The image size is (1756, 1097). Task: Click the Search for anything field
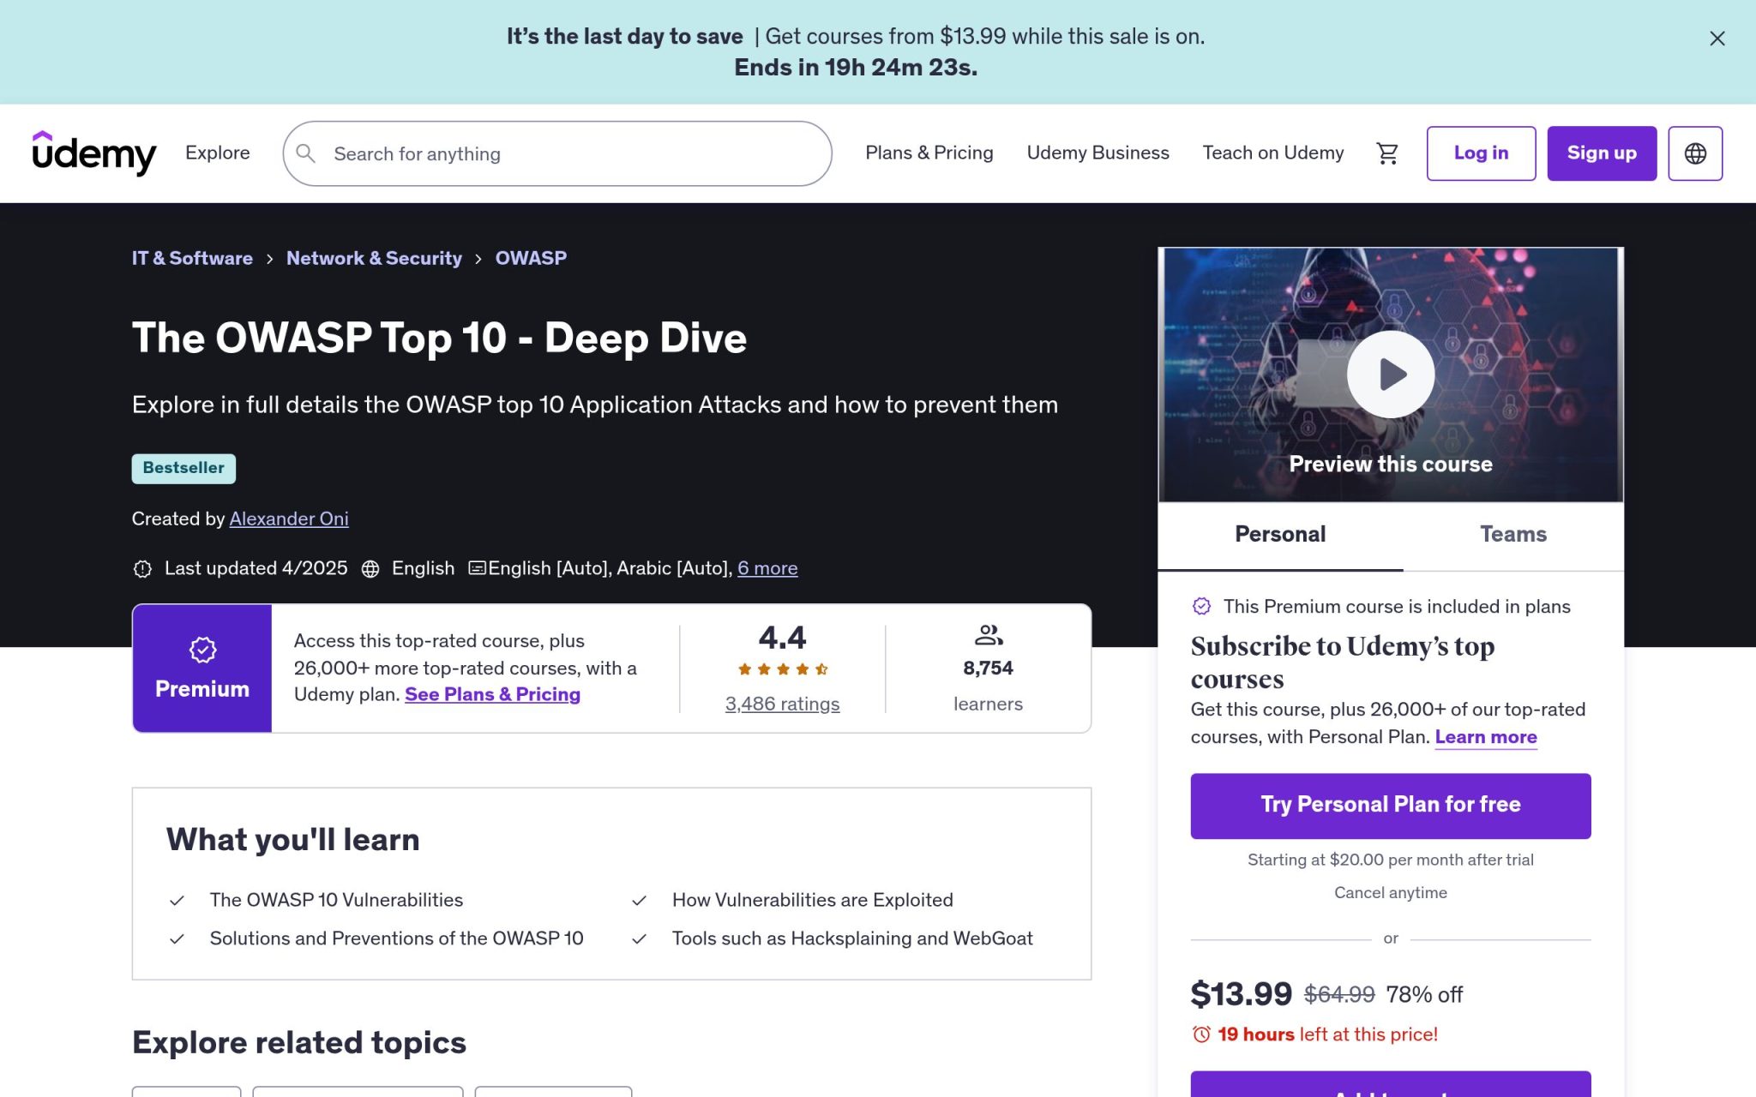pos(557,153)
